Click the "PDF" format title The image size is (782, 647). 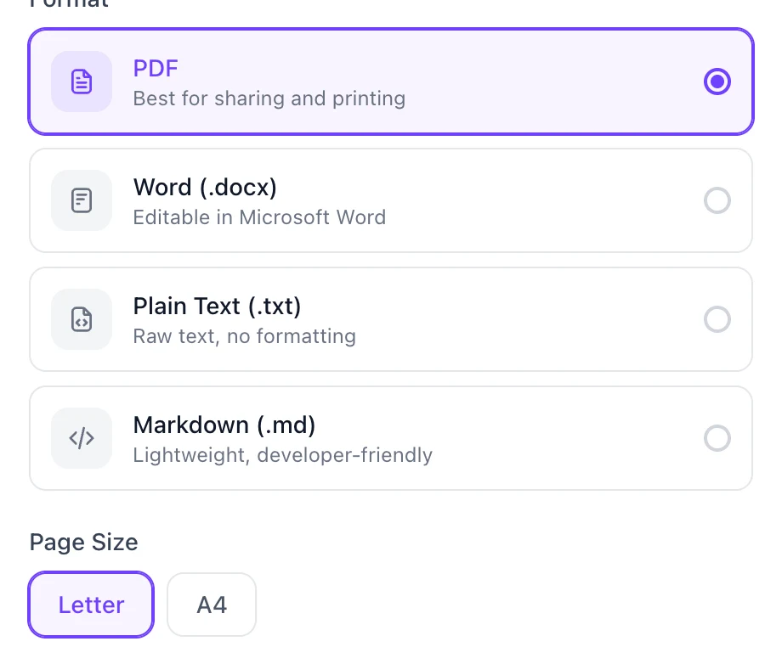click(x=156, y=69)
